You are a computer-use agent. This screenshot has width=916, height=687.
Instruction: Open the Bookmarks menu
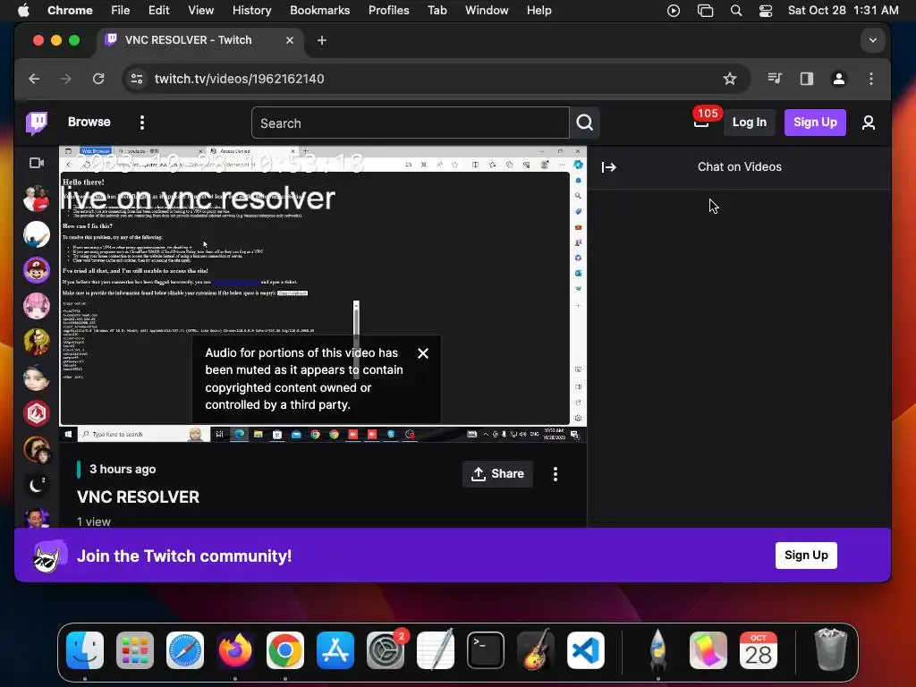[x=319, y=11]
